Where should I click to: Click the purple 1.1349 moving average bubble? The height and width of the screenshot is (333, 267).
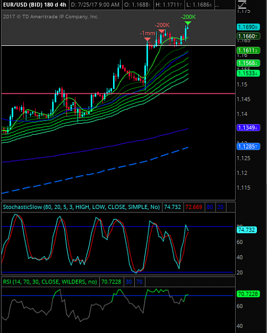tap(248, 128)
